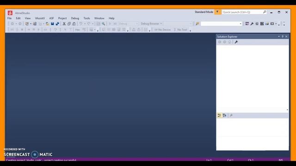Click the Standard Mode label

(x=204, y=12)
